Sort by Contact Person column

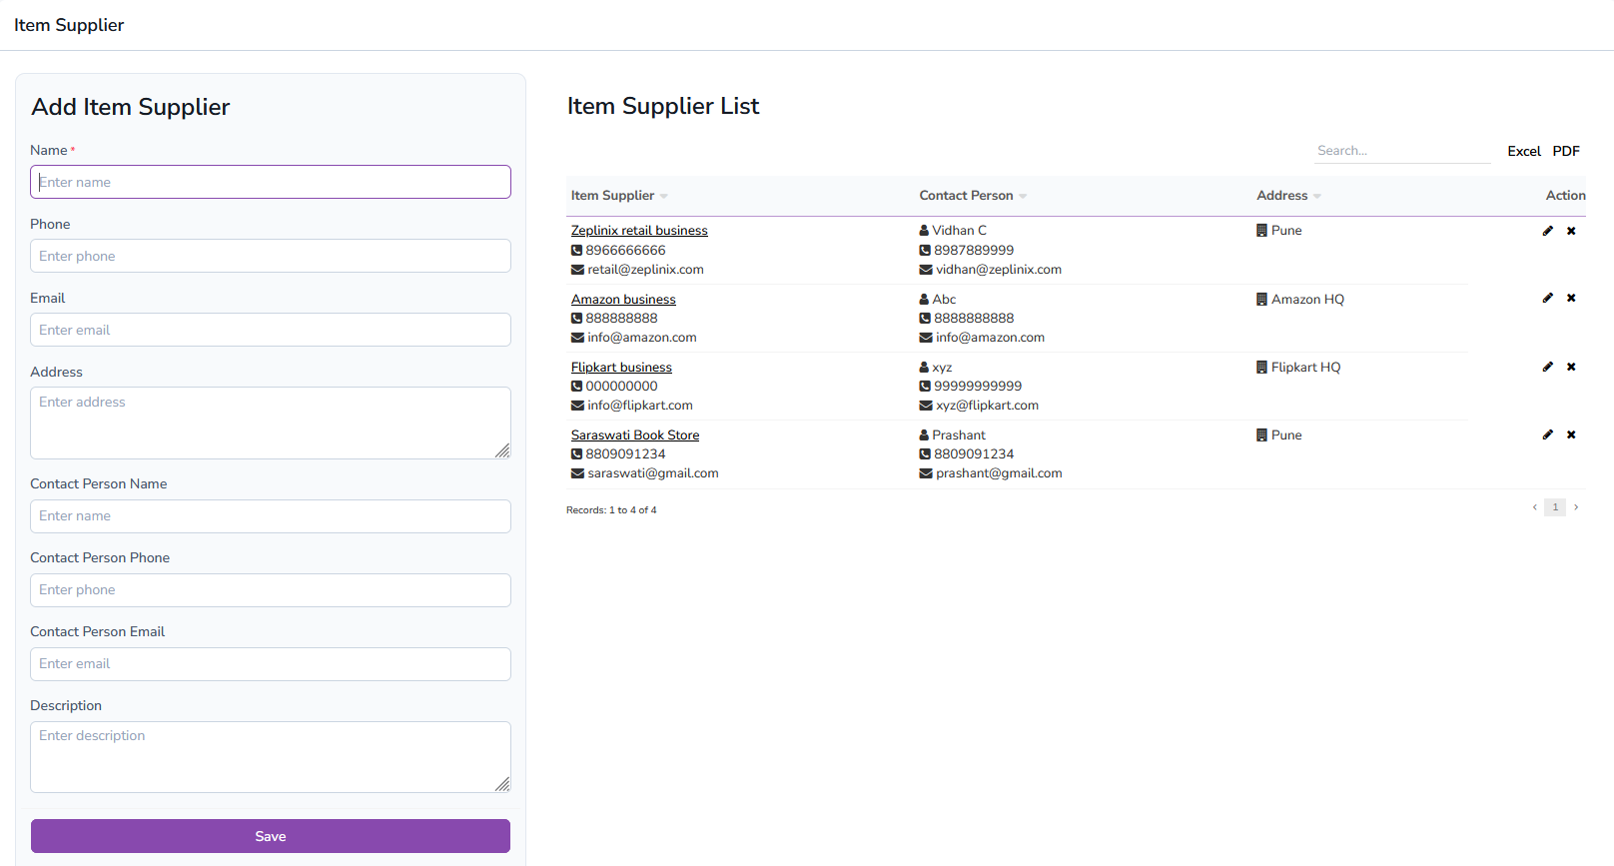coord(973,196)
